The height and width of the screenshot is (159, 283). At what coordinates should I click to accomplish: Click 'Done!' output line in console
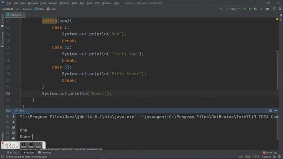pyautogui.click(x=26, y=137)
